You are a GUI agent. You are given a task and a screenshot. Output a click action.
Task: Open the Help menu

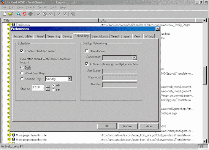[x=63, y=8]
